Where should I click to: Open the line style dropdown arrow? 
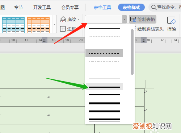[125, 19]
